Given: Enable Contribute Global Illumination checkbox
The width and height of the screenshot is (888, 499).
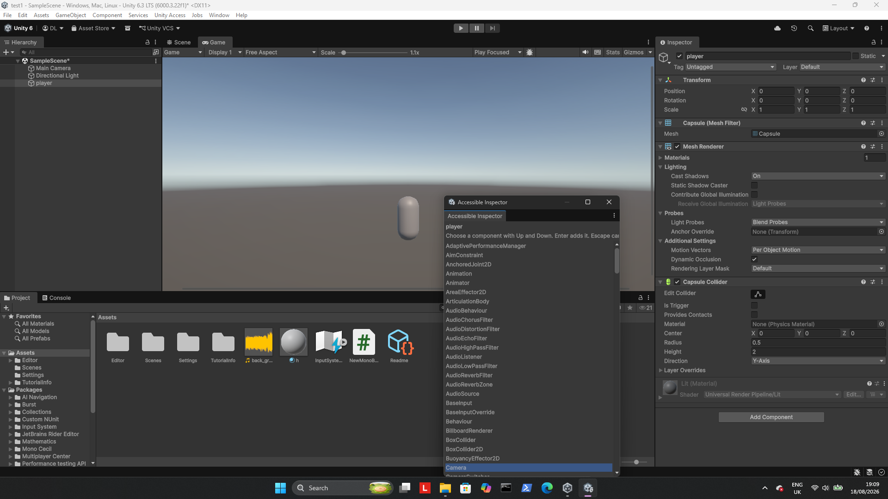Looking at the screenshot, I should pyautogui.click(x=754, y=195).
